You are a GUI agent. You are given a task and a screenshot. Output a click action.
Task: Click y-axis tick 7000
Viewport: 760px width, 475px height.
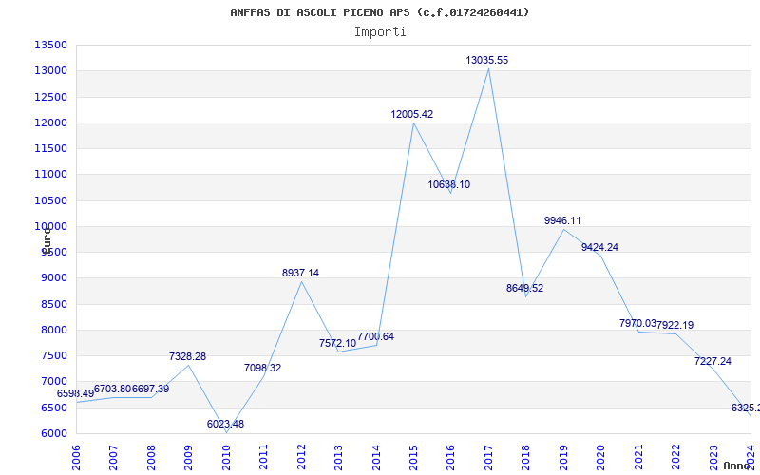pos(53,382)
